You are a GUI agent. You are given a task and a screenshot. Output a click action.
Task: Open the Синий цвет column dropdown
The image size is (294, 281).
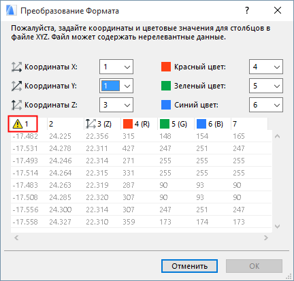266,105
